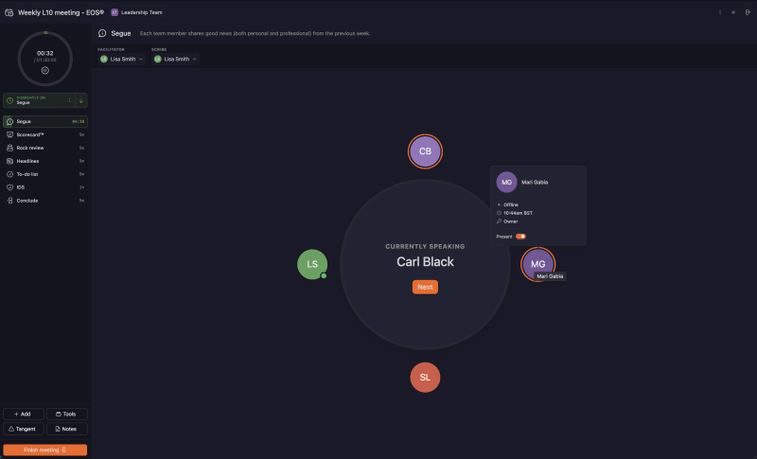Click the Segue speech bubble icon in header
Screen dimensions: 757x459
click(x=102, y=33)
